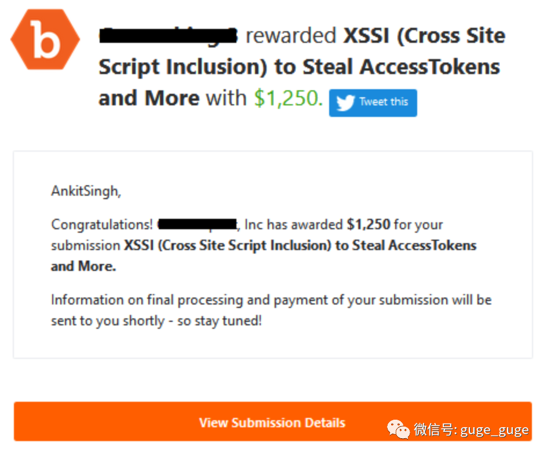Image resolution: width=547 pixels, height=455 pixels.
Task: Click the redacted company name before Inc
Action: [198, 225]
